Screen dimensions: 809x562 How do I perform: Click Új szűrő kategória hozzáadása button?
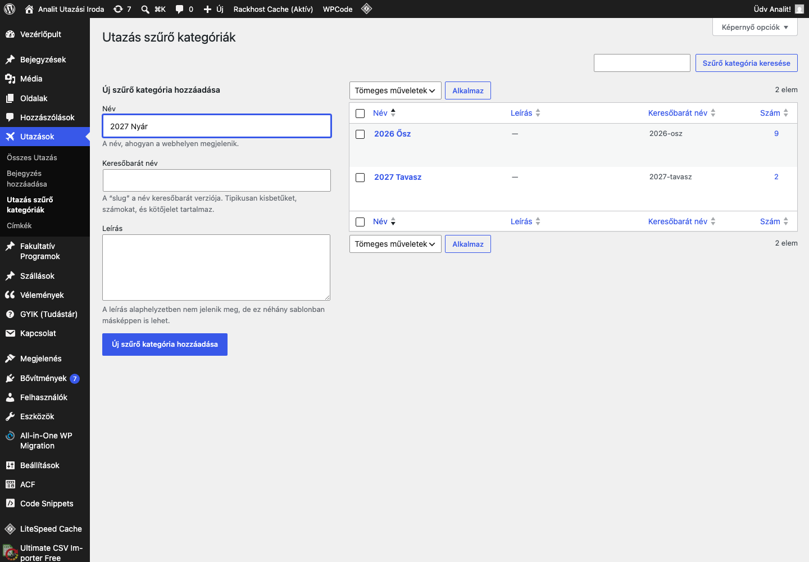165,345
